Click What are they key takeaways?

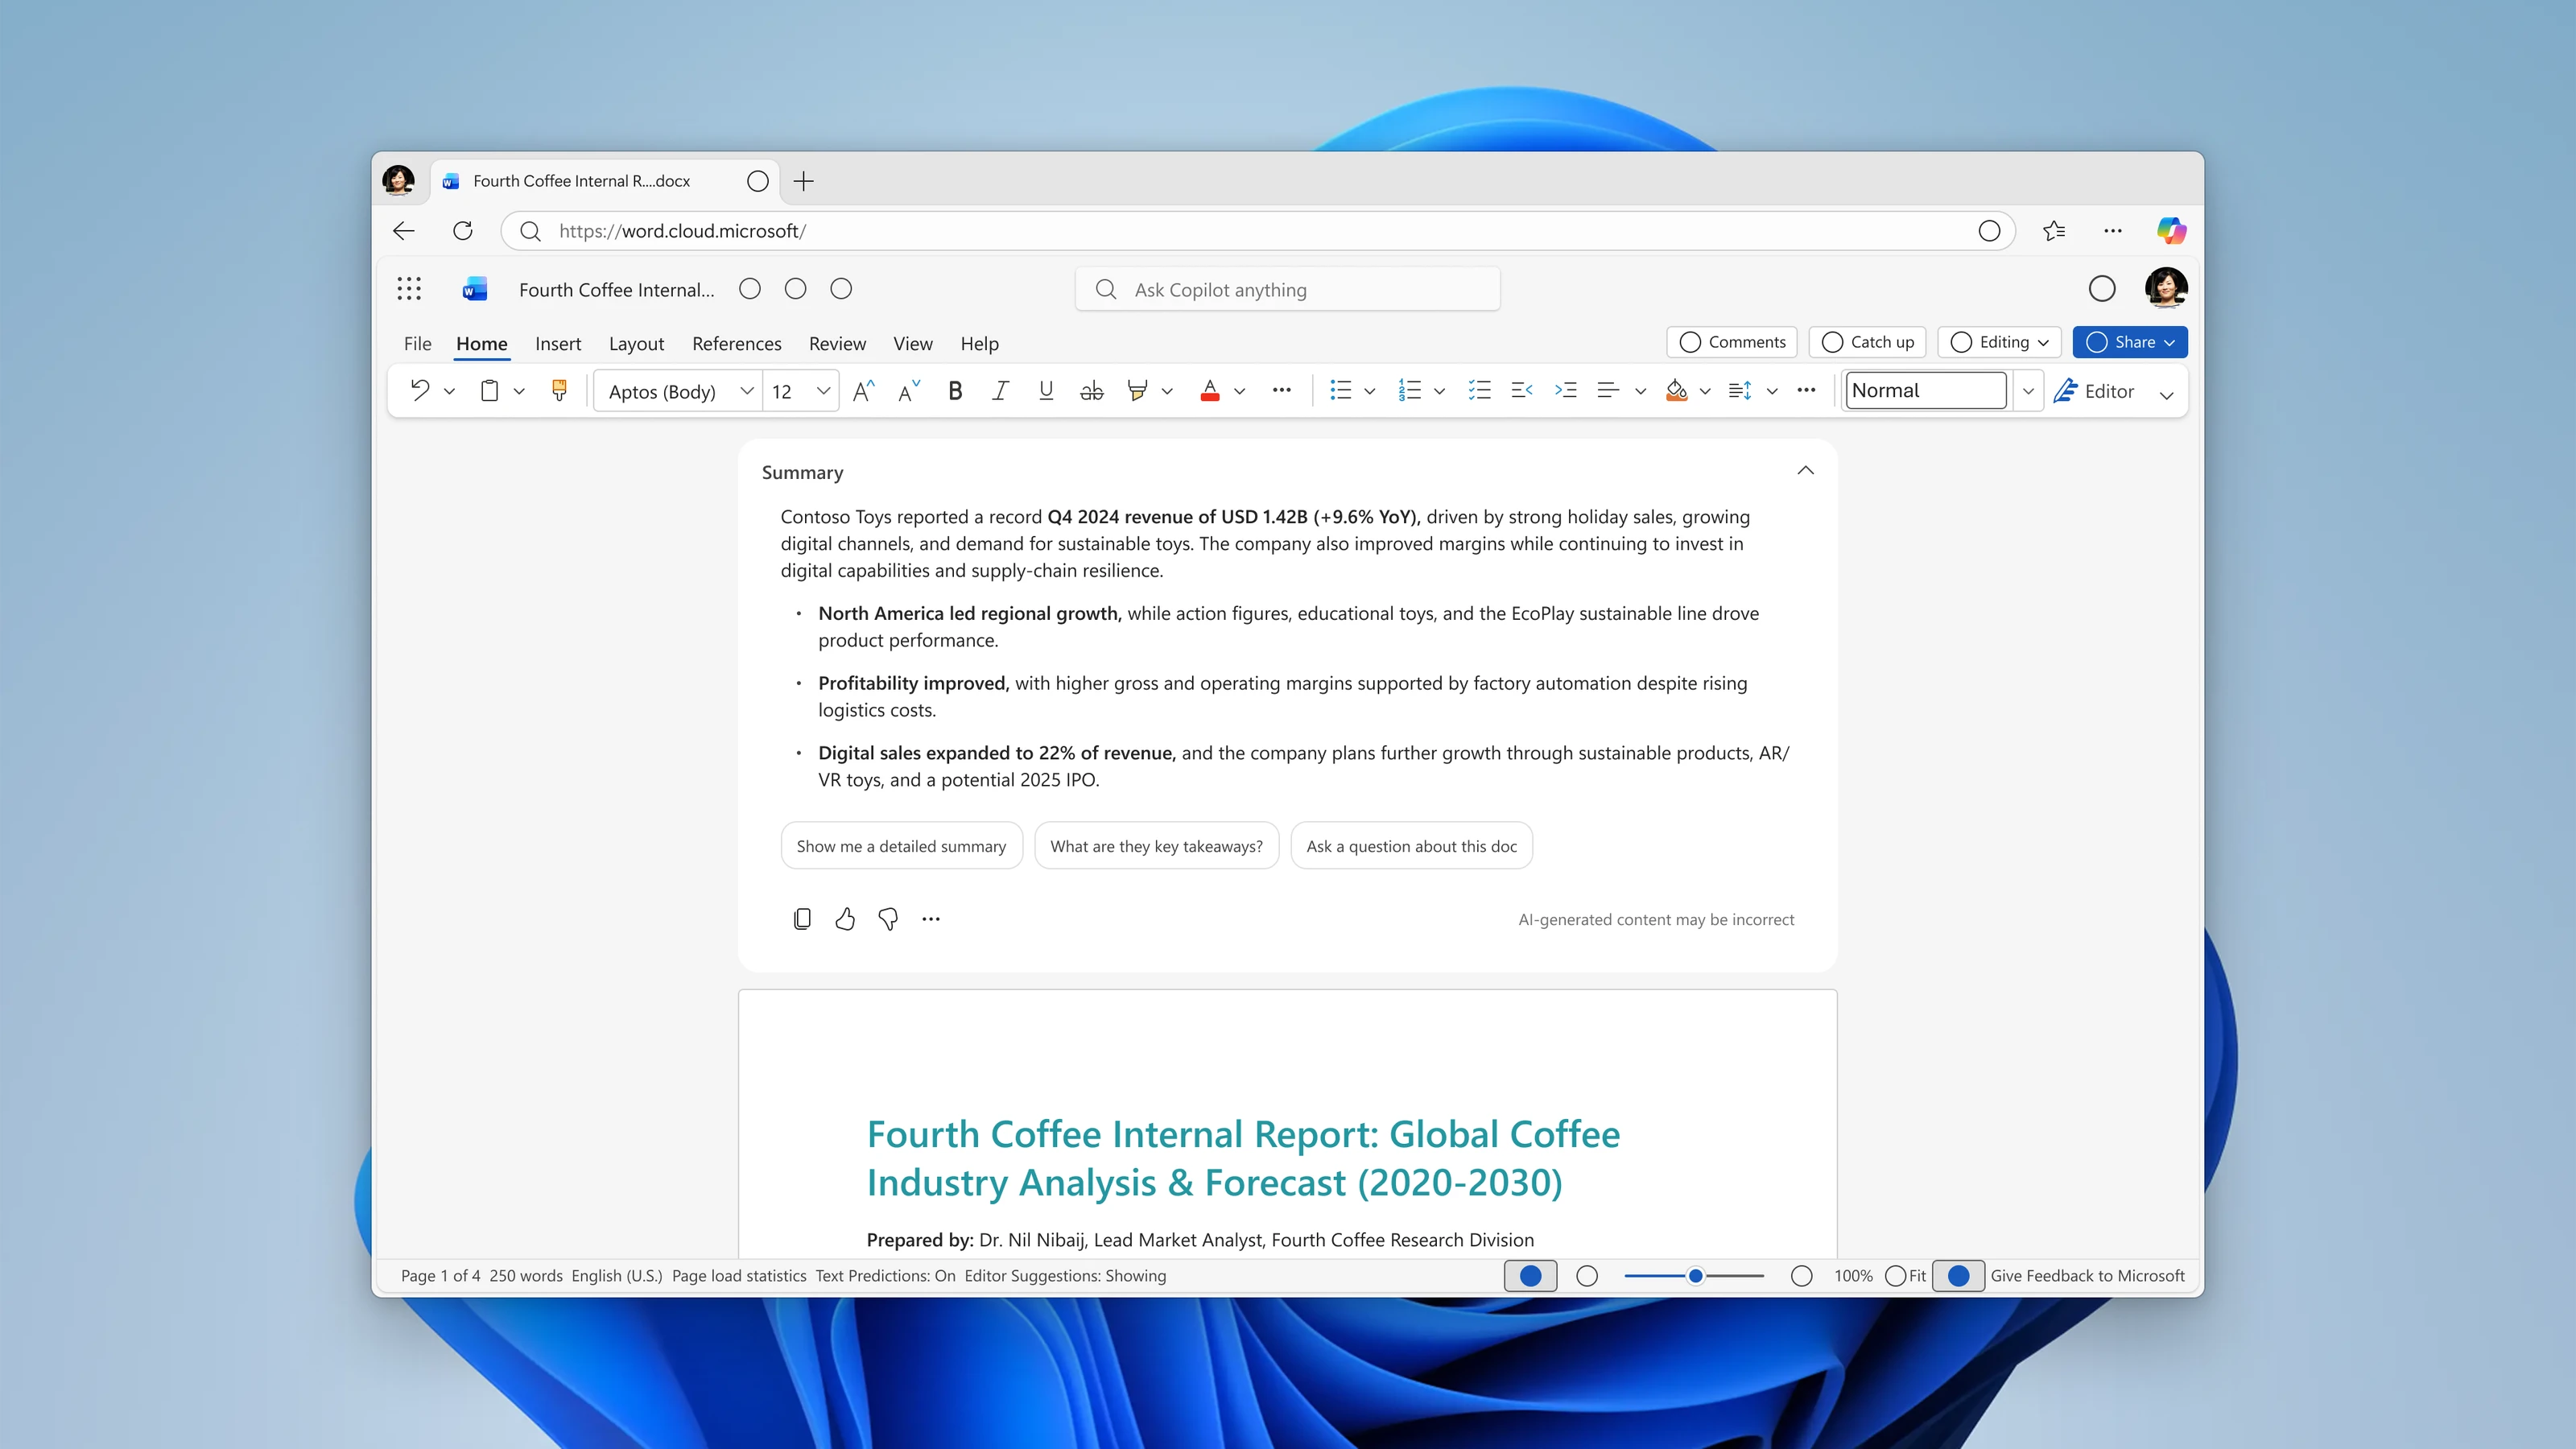point(1156,846)
